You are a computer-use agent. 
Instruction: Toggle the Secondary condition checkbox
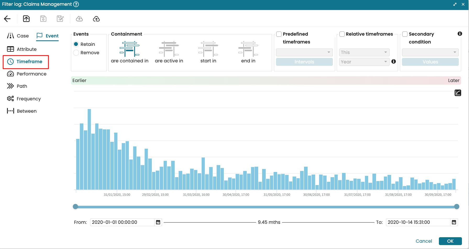[405, 34]
